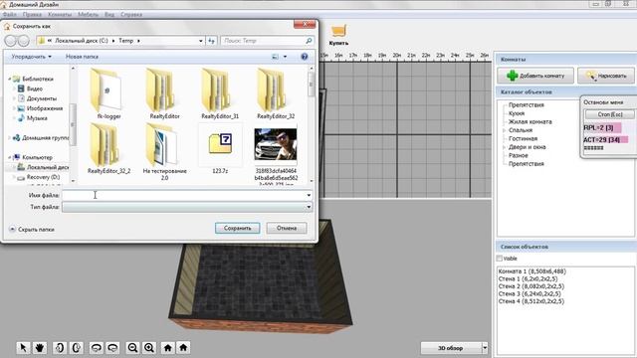Select Музыка in the libraries tree
The height and width of the screenshot is (358, 637).
pyautogui.click(x=37, y=118)
